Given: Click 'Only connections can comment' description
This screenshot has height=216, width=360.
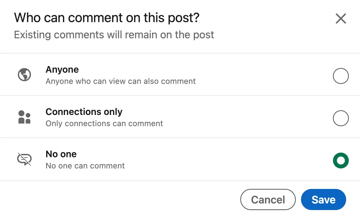Looking at the screenshot, I should tap(104, 124).
